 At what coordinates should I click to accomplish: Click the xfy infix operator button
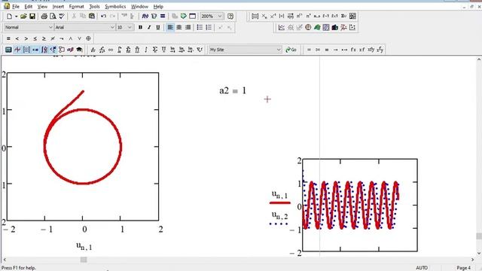pyautogui.click(x=371, y=50)
